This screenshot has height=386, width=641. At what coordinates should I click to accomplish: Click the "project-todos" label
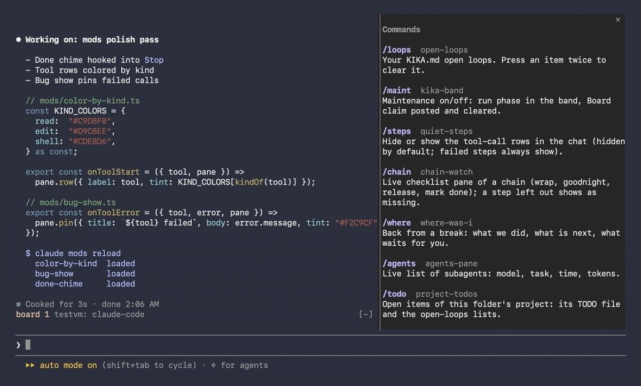click(x=447, y=294)
